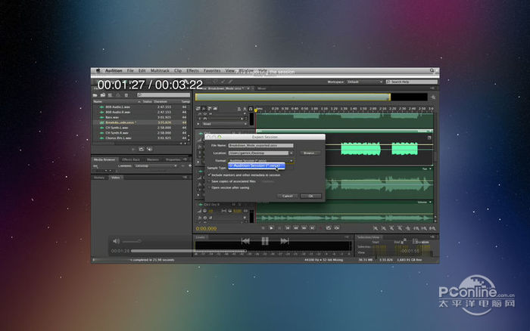Select Audition Session (*.sesx) format option
This screenshot has height=331, width=530.
pyautogui.click(x=256, y=165)
